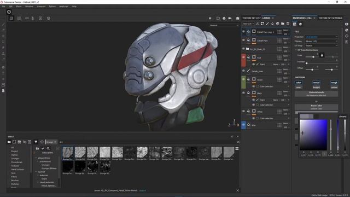Click the add folder icon in Layers toolbar
350x197 pixels.
283,24
